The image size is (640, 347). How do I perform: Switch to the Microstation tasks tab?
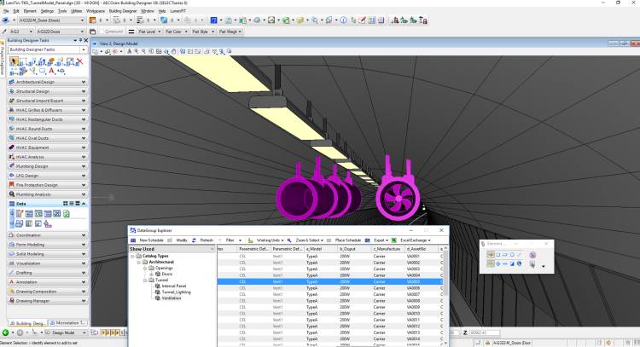[x=67, y=323]
